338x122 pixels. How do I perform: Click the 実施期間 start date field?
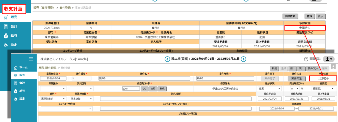tap(277, 109)
